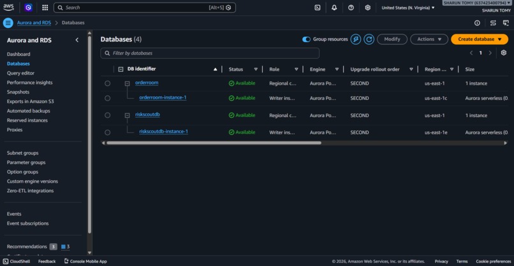Click Aurora and RDS breadcrumb link

click(x=34, y=22)
